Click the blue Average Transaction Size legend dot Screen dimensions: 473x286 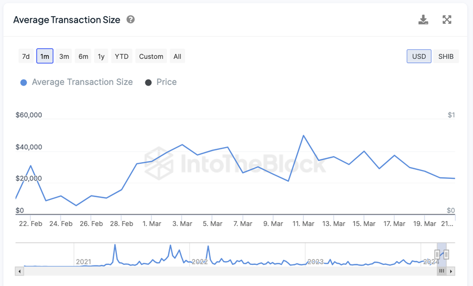[x=23, y=83]
